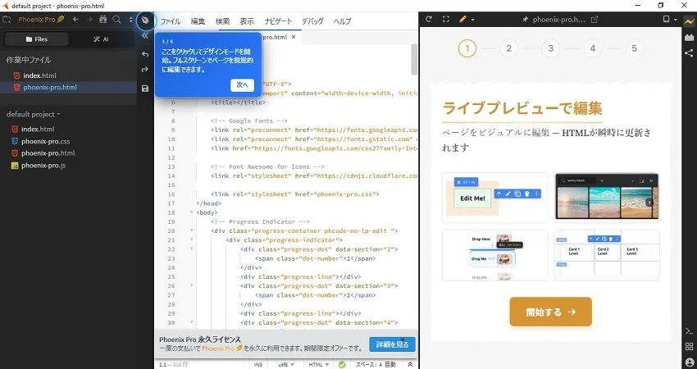Screen dimensions: 697x369
Task: Open the new project folder icon
Action: click(x=7, y=20)
